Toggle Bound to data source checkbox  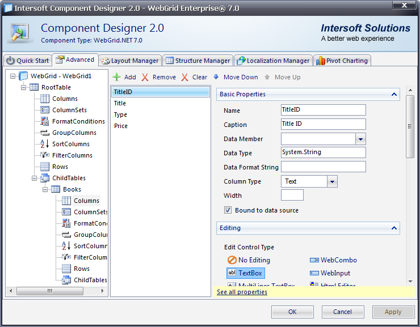(x=228, y=210)
